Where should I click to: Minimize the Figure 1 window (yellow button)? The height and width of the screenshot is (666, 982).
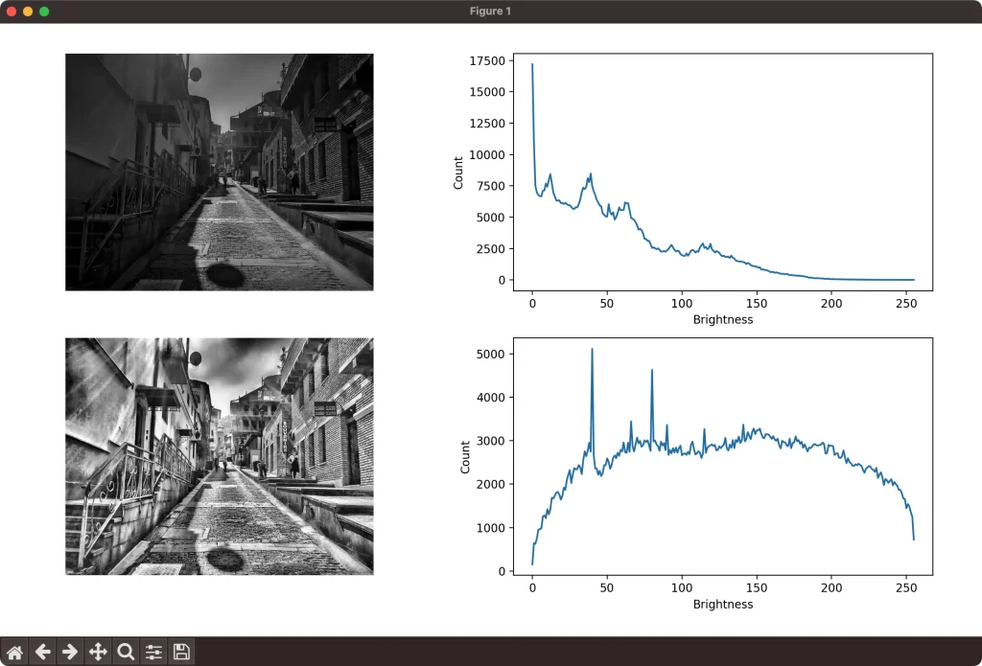click(x=28, y=11)
